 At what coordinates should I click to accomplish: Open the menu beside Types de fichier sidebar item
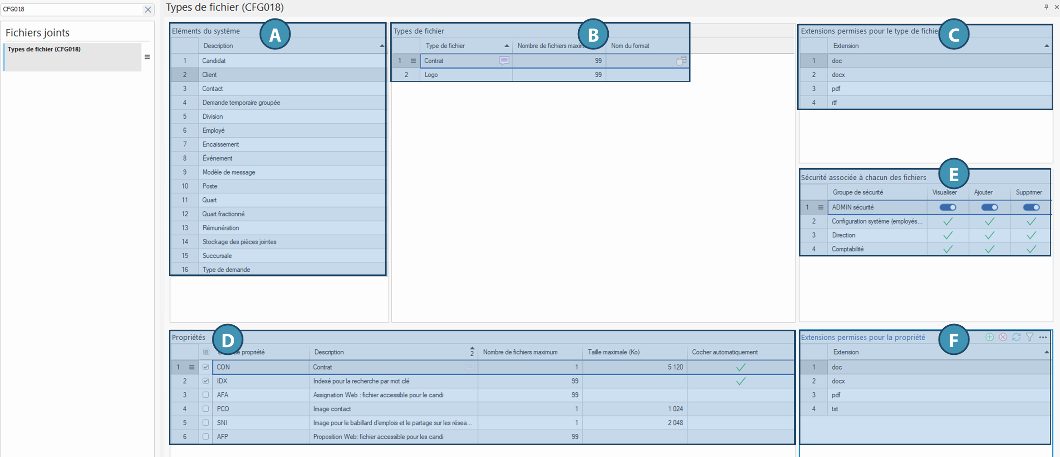tap(147, 57)
